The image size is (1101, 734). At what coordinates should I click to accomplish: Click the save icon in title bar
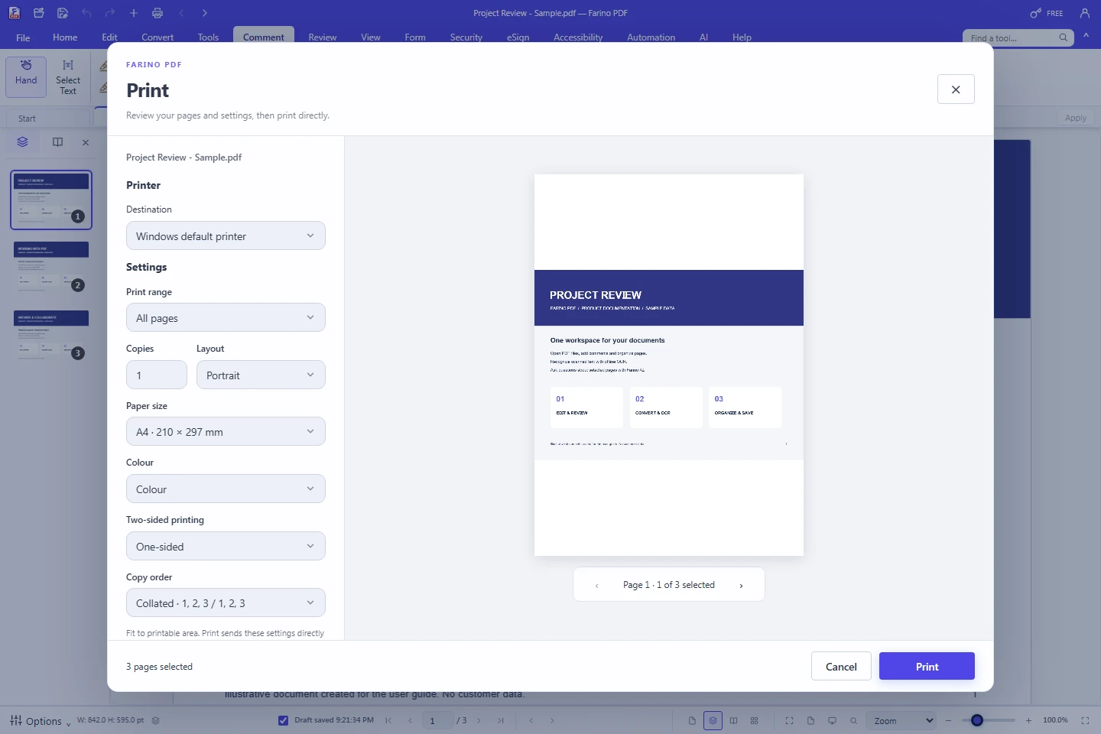click(63, 13)
